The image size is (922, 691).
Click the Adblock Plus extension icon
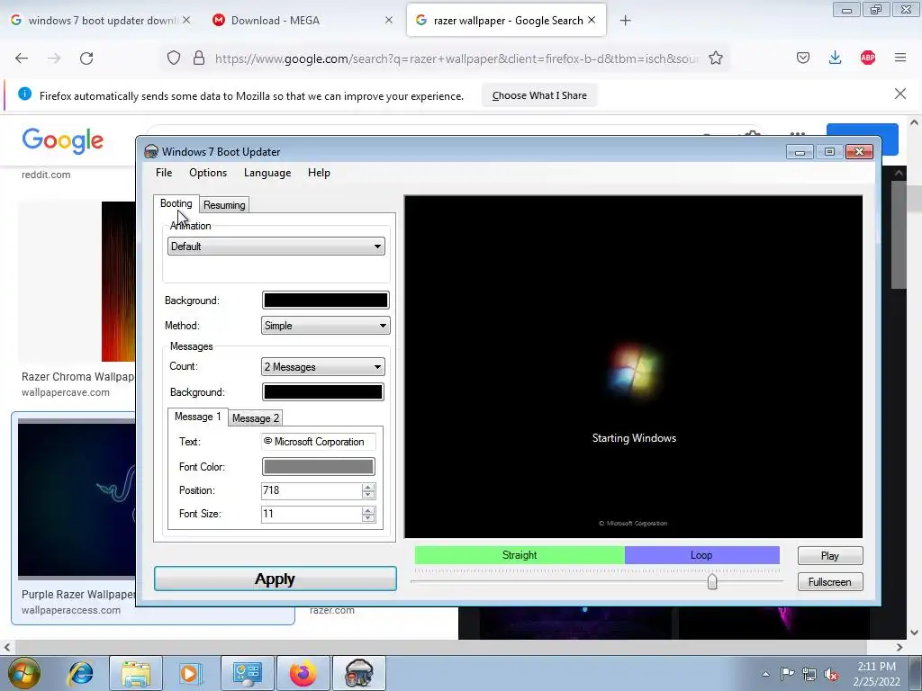867,58
